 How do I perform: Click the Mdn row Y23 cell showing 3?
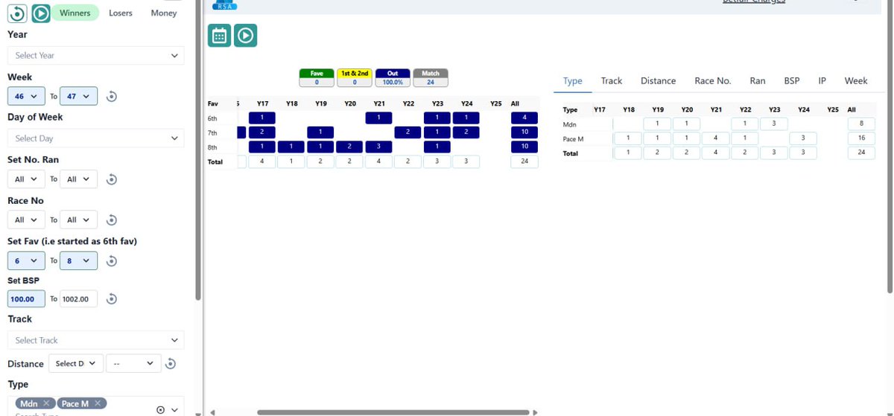[774, 124]
